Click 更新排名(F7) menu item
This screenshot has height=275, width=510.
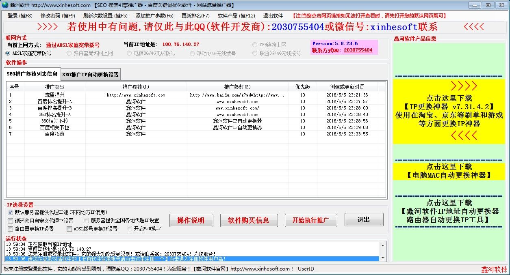click(195, 16)
